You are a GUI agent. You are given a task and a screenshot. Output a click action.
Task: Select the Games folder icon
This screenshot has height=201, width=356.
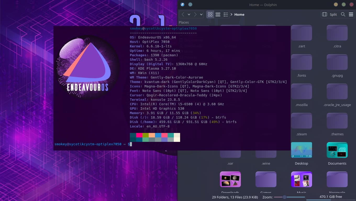[x=266, y=179]
